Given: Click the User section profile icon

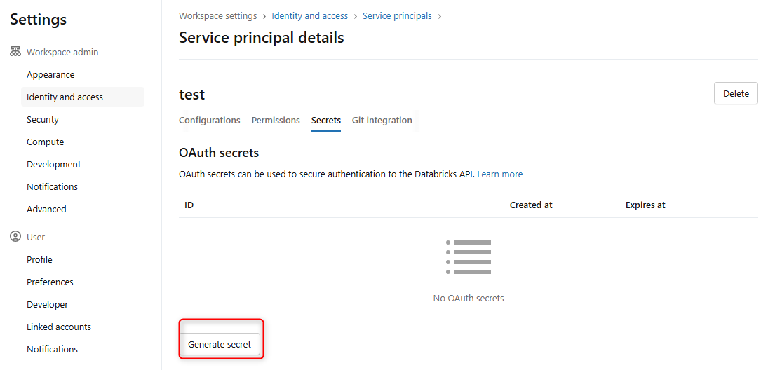Looking at the screenshot, I should click(15, 238).
